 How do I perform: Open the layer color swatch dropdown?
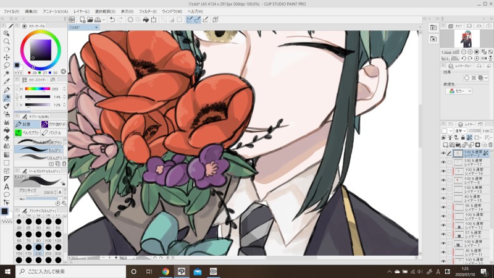tap(446, 131)
